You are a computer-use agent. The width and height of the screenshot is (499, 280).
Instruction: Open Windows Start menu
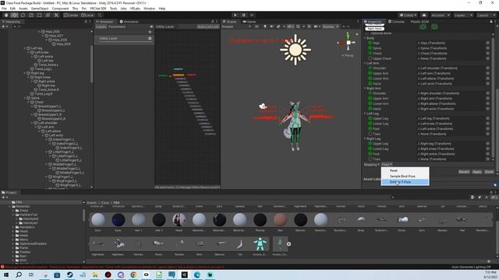pos(6,275)
